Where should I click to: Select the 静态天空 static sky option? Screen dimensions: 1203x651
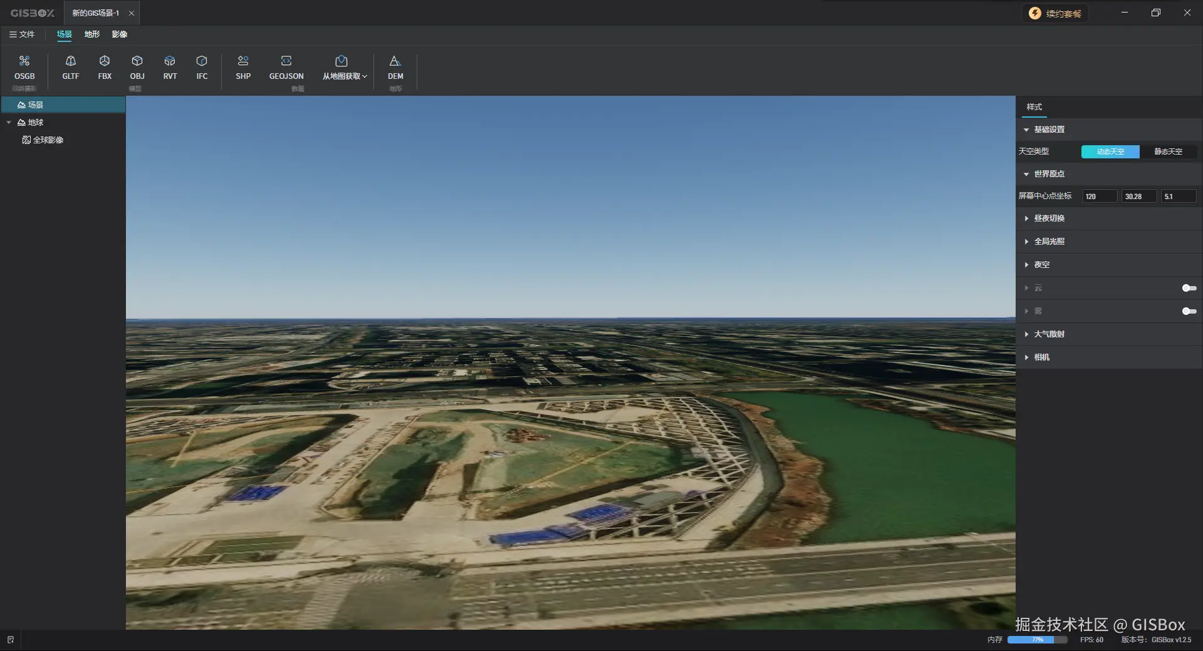[x=1168, y=151]
